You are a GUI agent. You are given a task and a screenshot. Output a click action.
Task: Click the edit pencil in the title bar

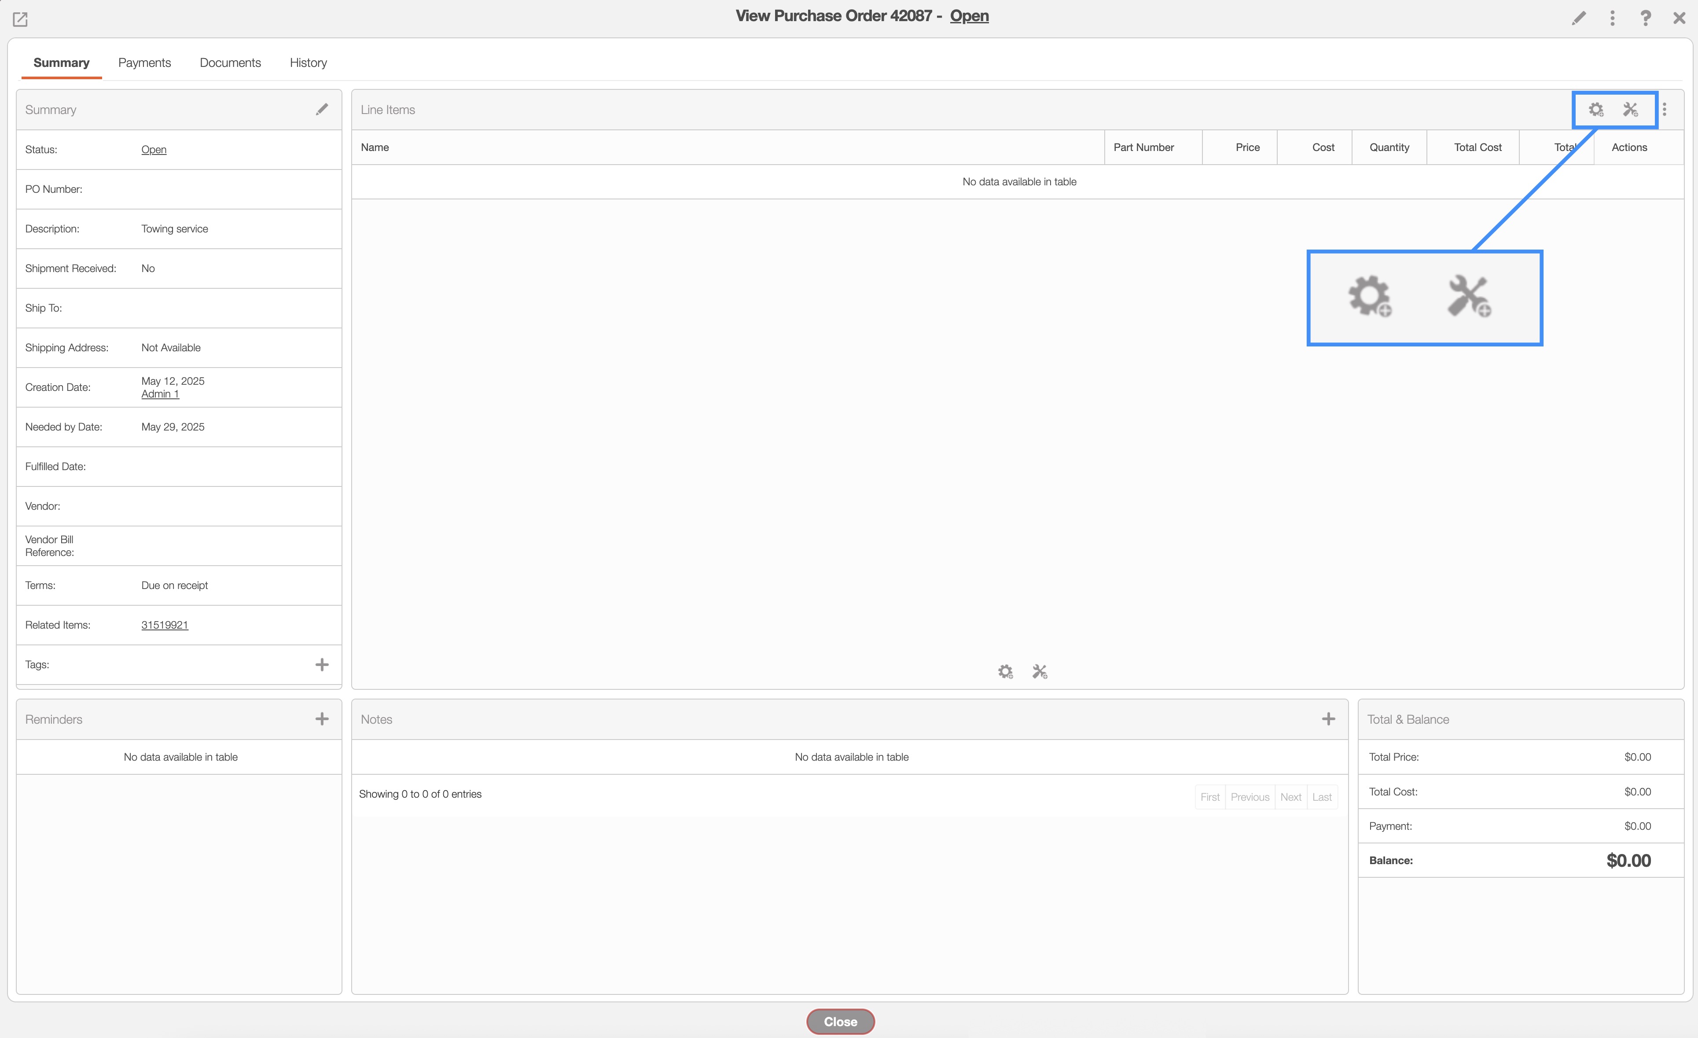pos(1578,18)
